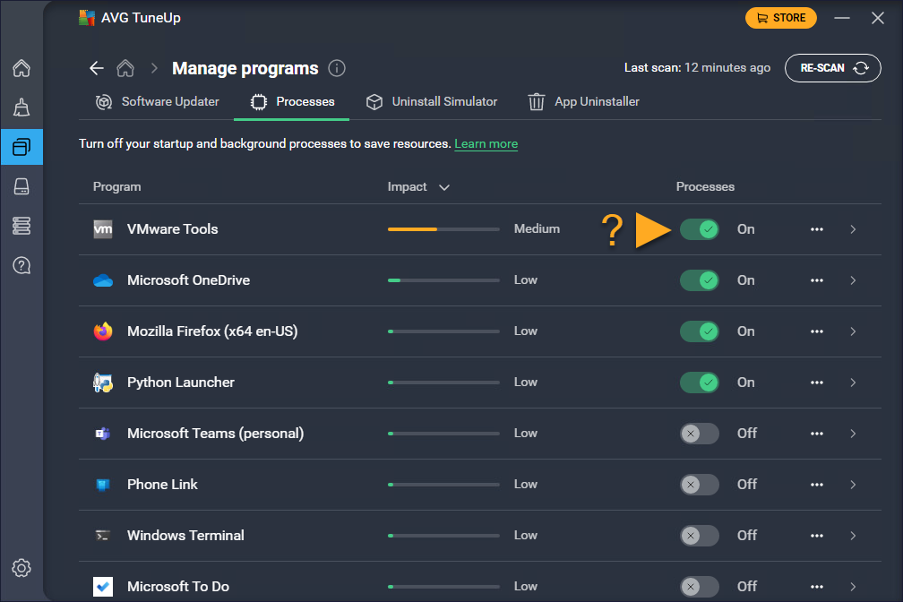Screen dimensions: 903x602
Task: Enable the Phone Link toggle
Action: coord(699,485)
